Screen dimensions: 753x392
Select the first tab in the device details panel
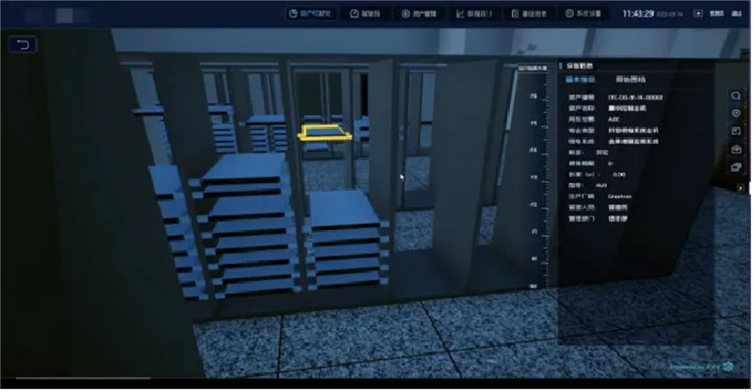pyautogui.click(x=581, y=81)
